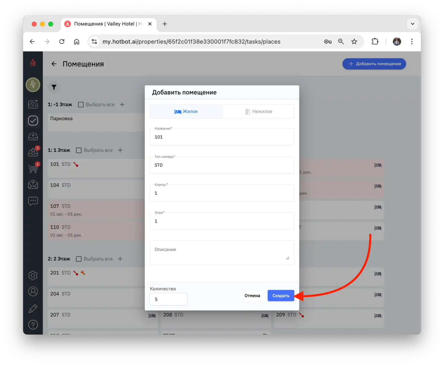Click the Valley Hotel property avatar in sidebar
Viewport: 444px width, 365px height.
[x=33, y=85]
